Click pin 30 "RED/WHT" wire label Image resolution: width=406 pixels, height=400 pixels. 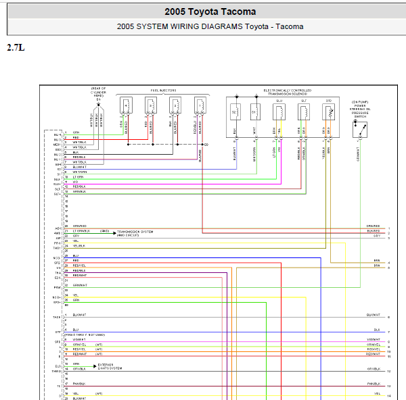coord(79,276)
